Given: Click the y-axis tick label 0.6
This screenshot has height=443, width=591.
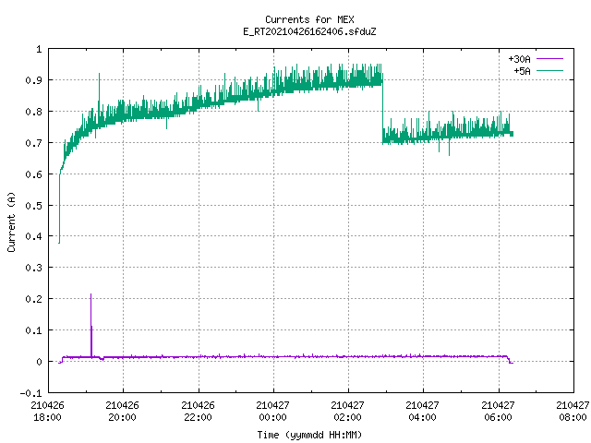Looking at the screenshot, I should coord(33,174).
